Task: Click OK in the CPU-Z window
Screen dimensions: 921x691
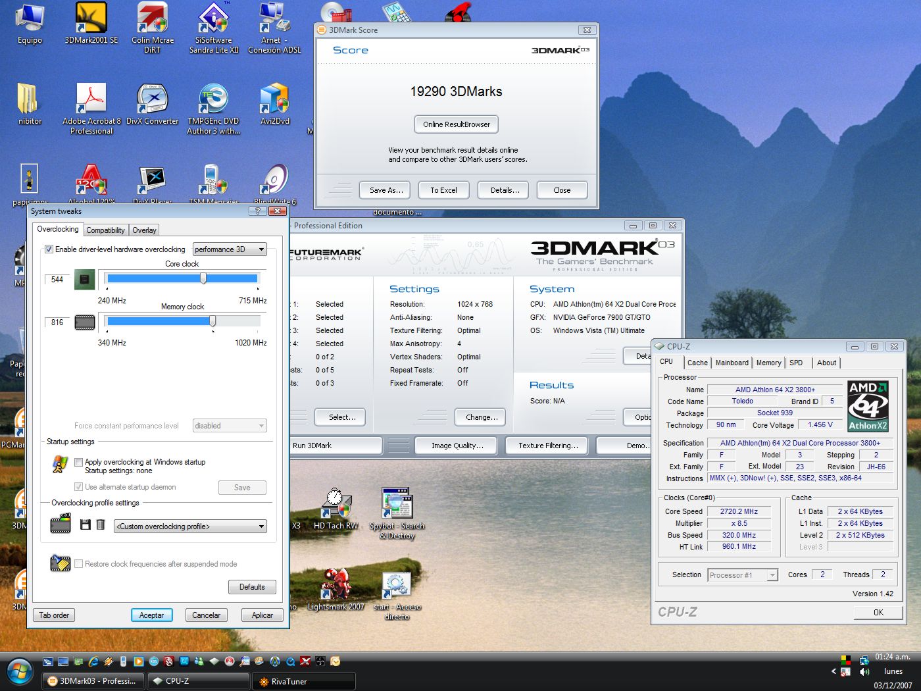Action: click(878, 613)
